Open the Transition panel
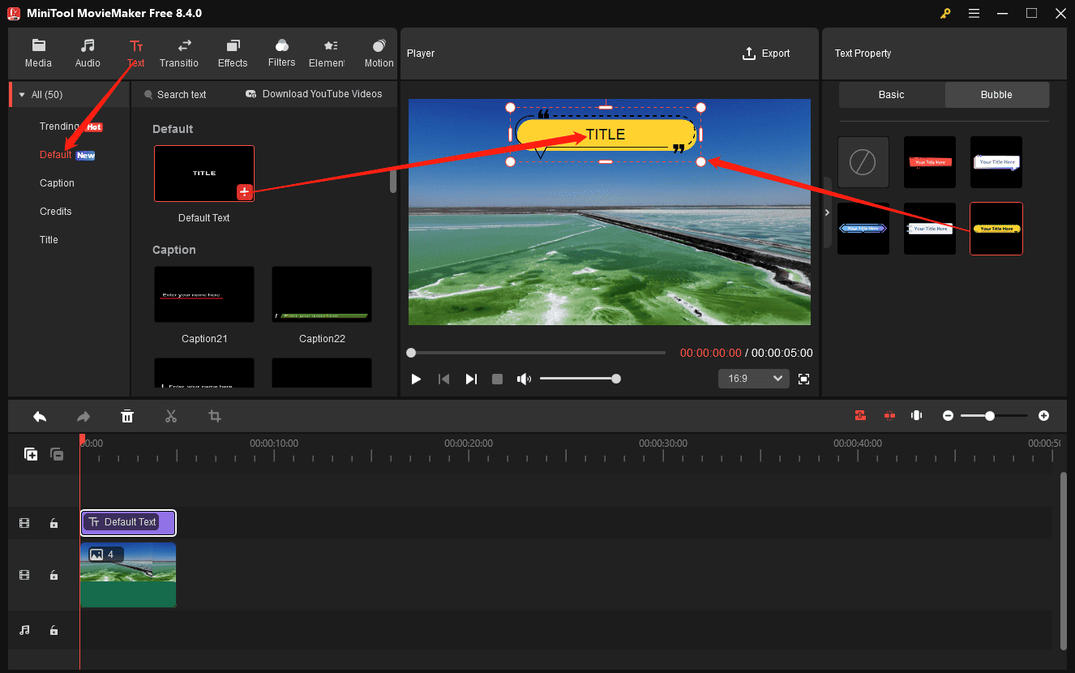The width and height of the screenshot is (1075, 673). [179, 53]
